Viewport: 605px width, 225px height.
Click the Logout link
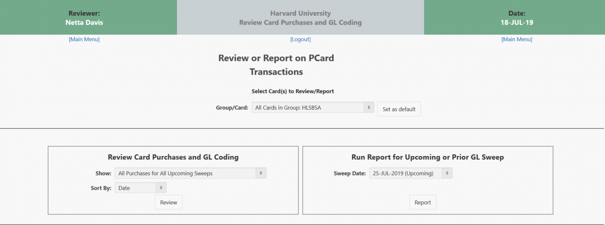[x=300, y=39]
